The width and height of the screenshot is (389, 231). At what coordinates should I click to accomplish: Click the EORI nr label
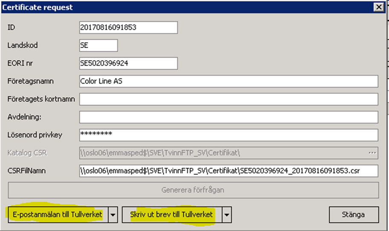point(20,63)
